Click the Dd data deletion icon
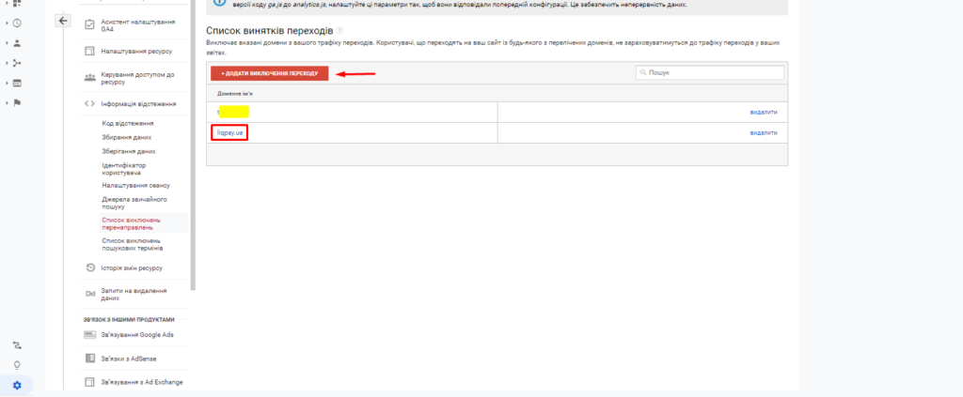963x397 pixels. click(x=89, y=294)
